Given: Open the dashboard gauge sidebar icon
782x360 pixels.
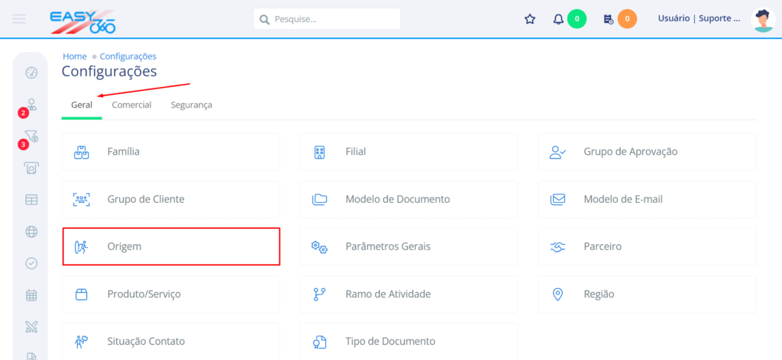Looking at the screenshot, I should click(x=31, y=72).
